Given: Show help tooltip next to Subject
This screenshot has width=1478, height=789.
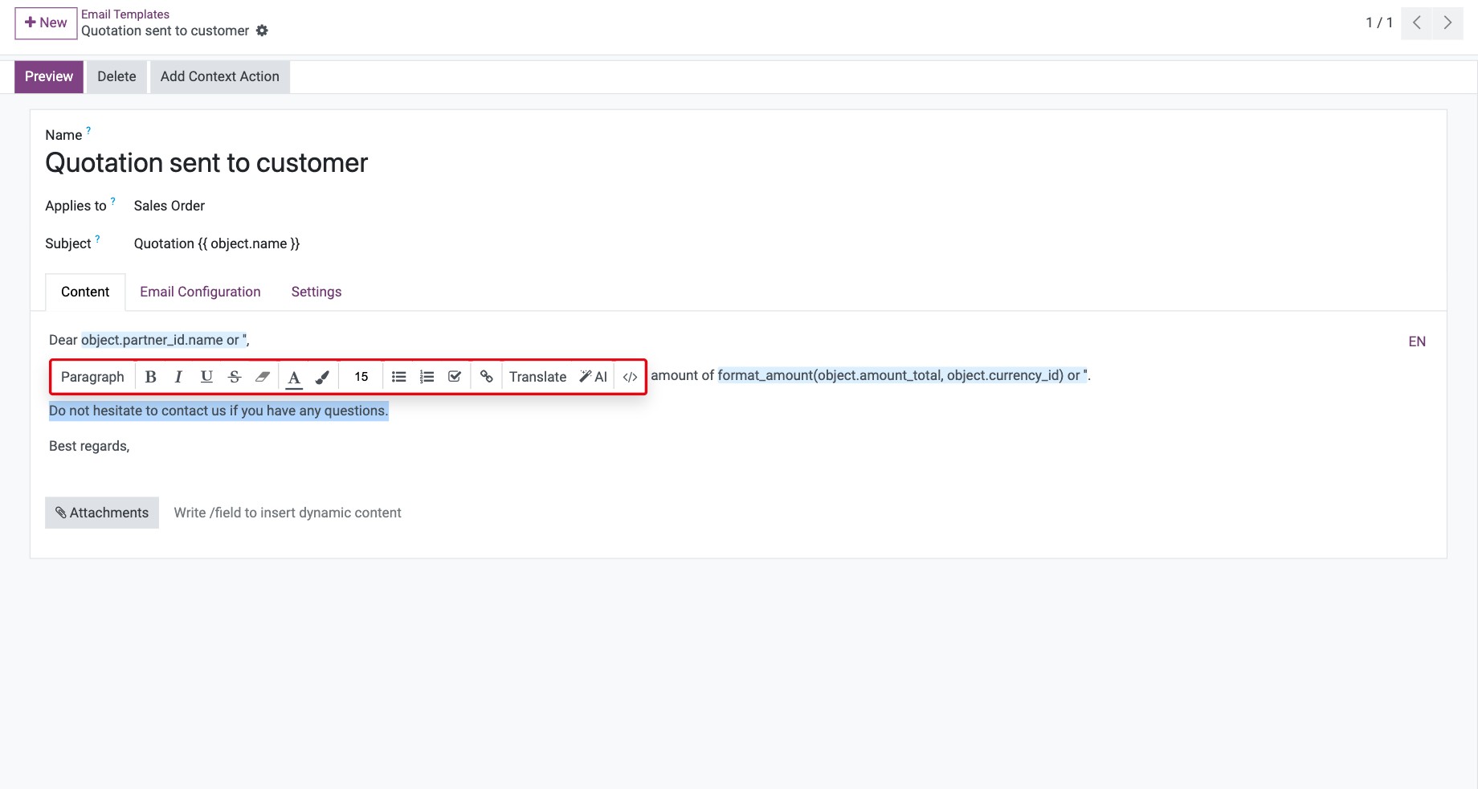Looking at the screenshot, I should (x=98, y=239).
